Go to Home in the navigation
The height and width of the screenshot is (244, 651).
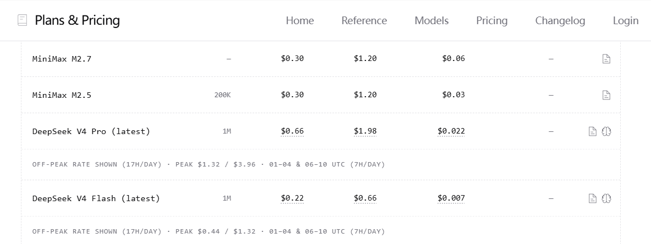tap(300, 21)
